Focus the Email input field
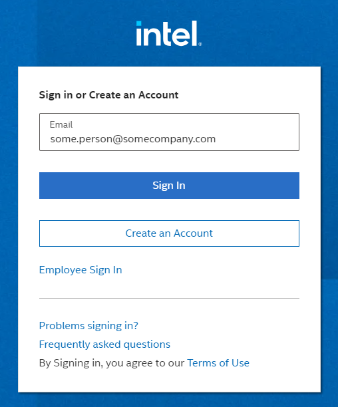This screenshot has height=407, width=338. pyautogui.click(x=169, y=132)
